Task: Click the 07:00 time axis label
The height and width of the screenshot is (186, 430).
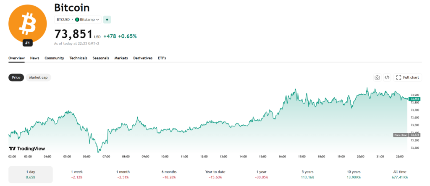Action: tap(106, 157)
